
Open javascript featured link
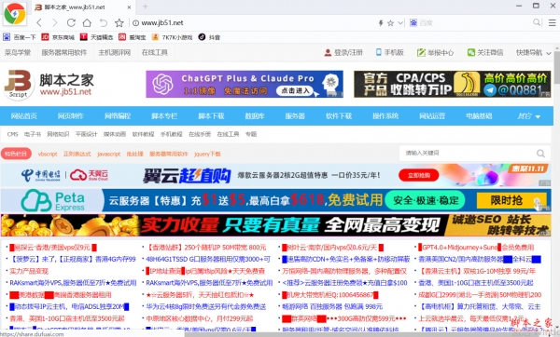108,154
